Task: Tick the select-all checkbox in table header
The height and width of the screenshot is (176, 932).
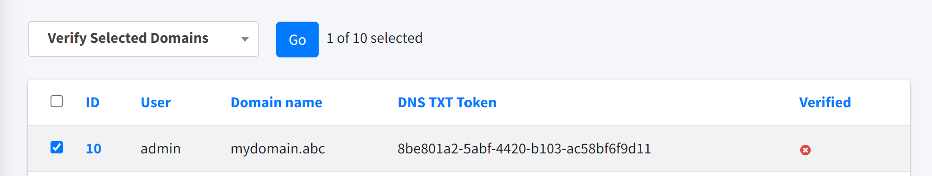Action: pos(57,101)
